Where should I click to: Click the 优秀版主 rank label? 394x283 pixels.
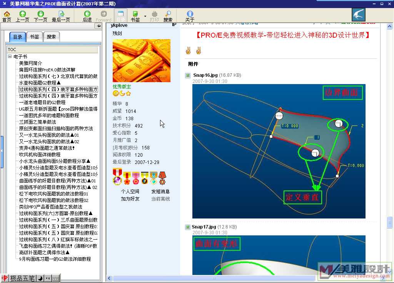[x=122, y=87]
